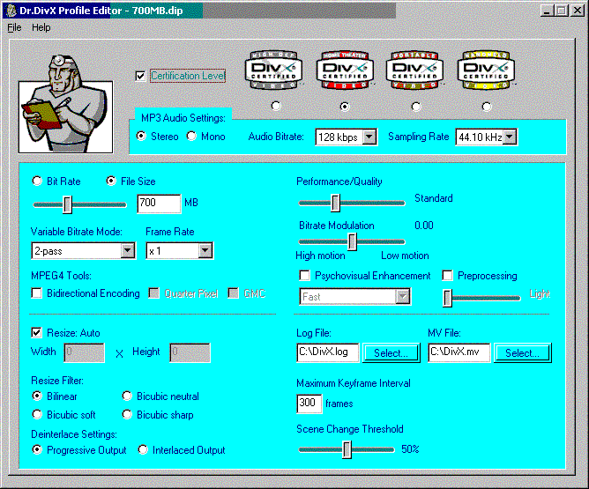Click the resize Height field
This screenshot has height=489, width=589.
point(190,352)
